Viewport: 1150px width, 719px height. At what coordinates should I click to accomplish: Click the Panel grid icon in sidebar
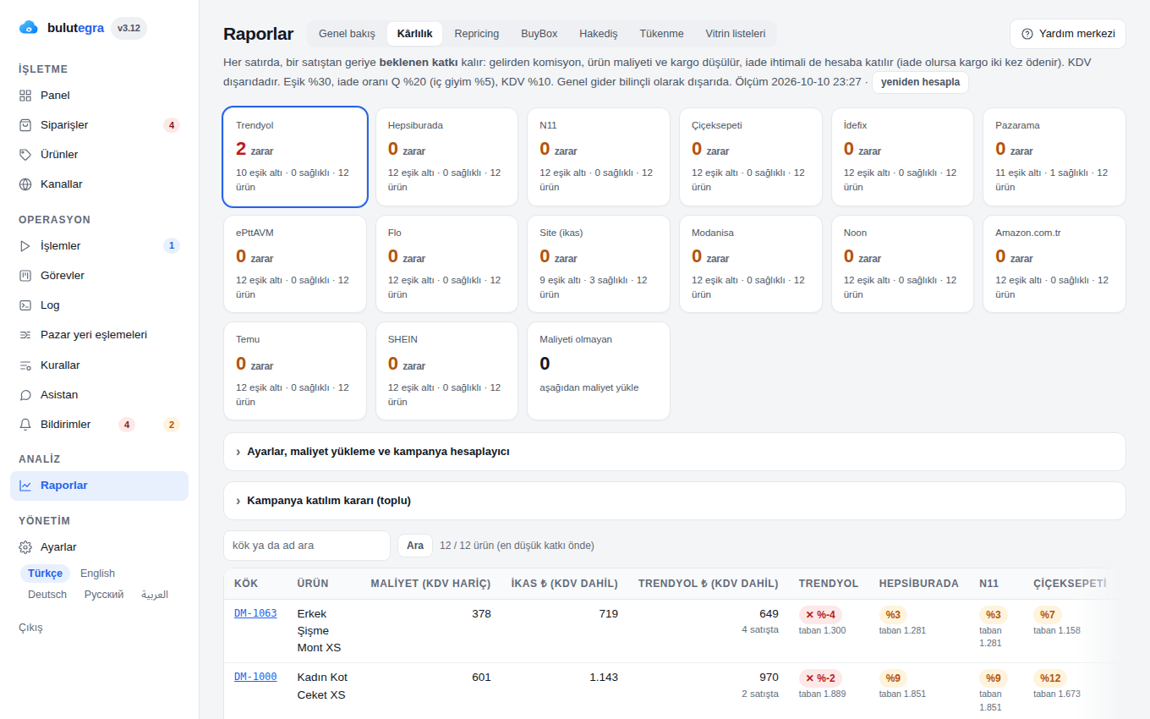(x=25, y=96)
